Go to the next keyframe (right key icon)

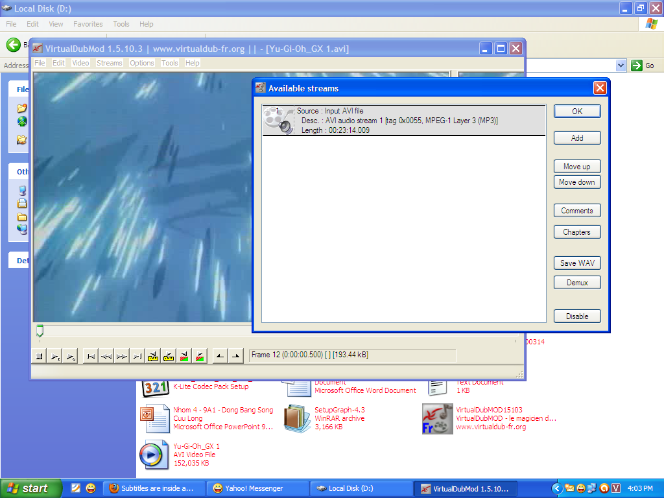click(168, 356)
